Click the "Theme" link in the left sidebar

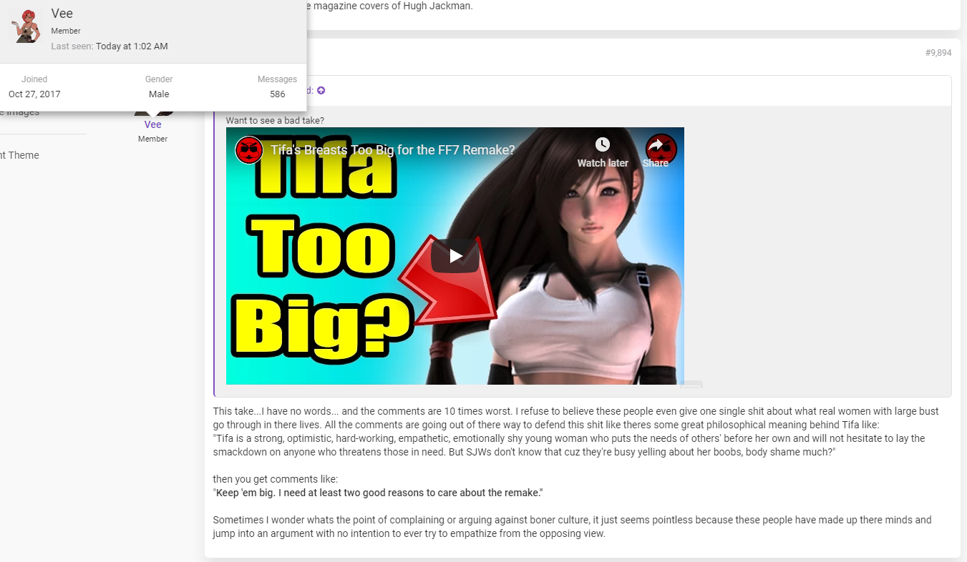pyautogui.click(x=23, y=155)
